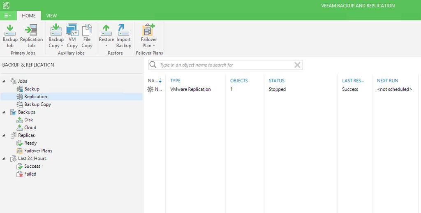This screenshot has width=421, height=213.
Task: Start a File Copy job
Action: [87, 36]
